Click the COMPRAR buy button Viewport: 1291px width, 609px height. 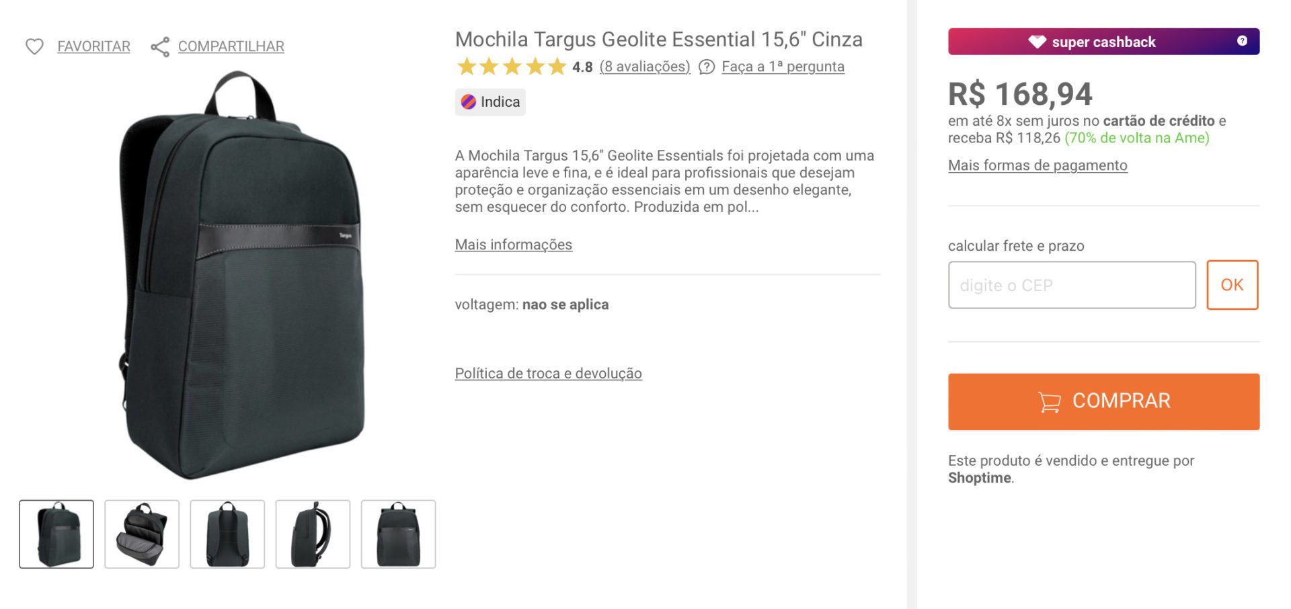1103,401
